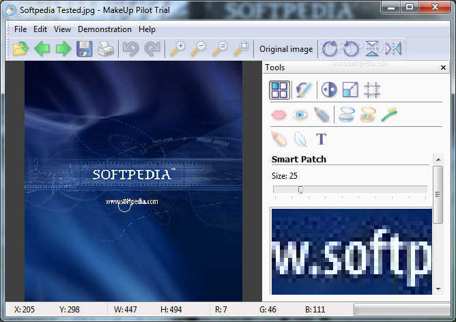Select the teeth whitening toothbrush tool
The height and width of the screenshot is (322, 456).
pos(389,115)
